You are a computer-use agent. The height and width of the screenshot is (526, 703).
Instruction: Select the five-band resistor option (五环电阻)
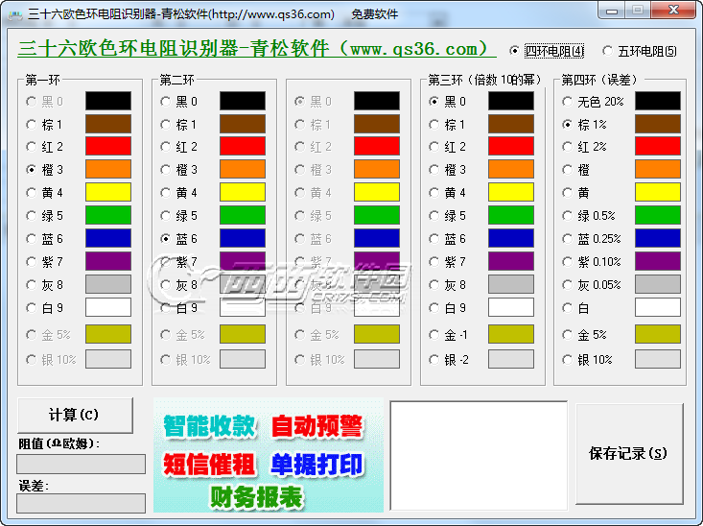click(x=608, y=51)
